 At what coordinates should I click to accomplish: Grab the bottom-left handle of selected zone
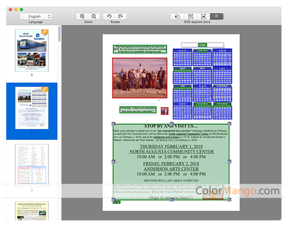tap(113, 200)
